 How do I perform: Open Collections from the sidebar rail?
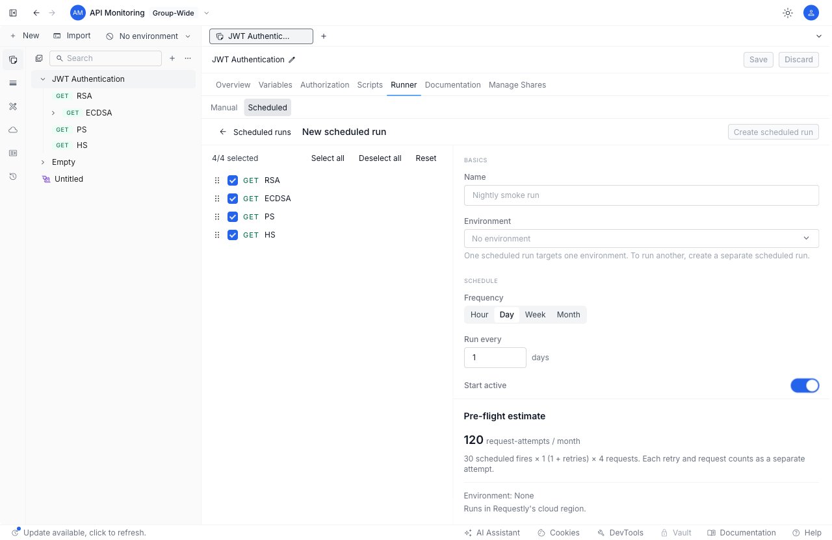(x=13, y=60)
